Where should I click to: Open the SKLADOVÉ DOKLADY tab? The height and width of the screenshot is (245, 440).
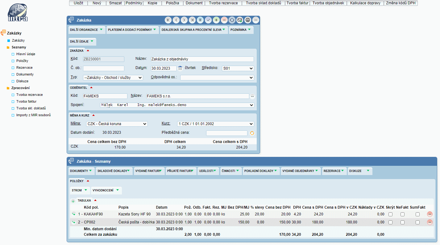(x=114, y=171)
